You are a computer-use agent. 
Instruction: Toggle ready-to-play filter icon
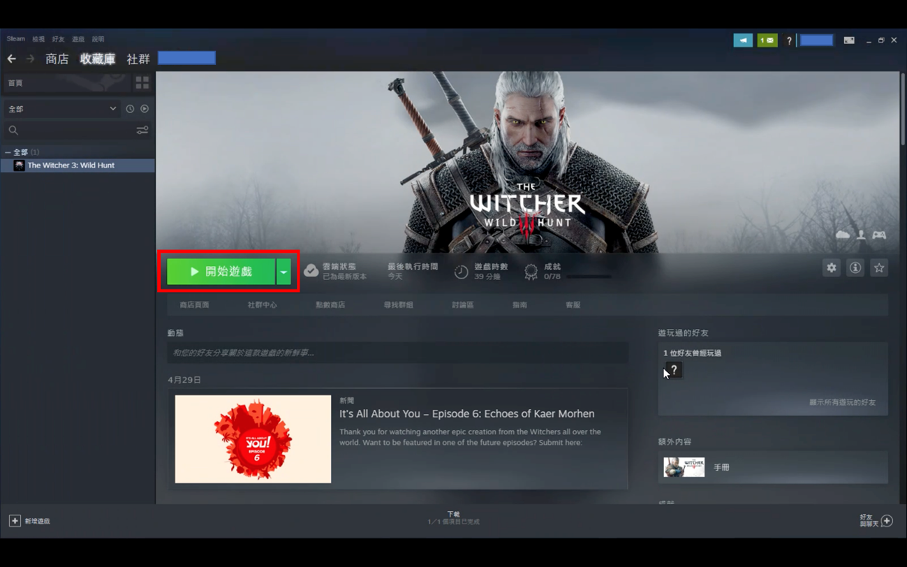coord(145,109)
